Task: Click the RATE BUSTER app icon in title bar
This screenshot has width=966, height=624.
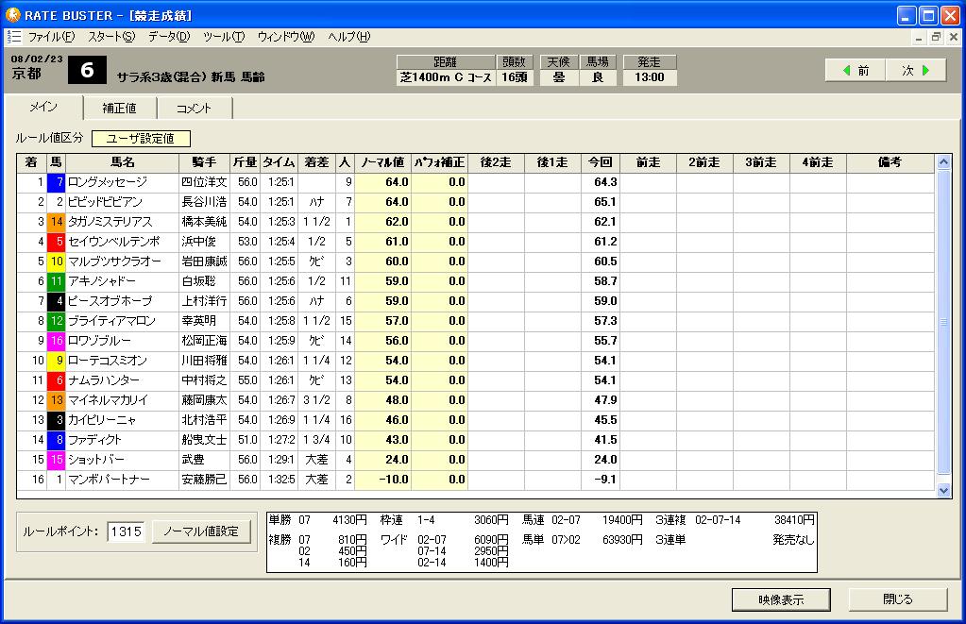Action: [x=13, y=14]
